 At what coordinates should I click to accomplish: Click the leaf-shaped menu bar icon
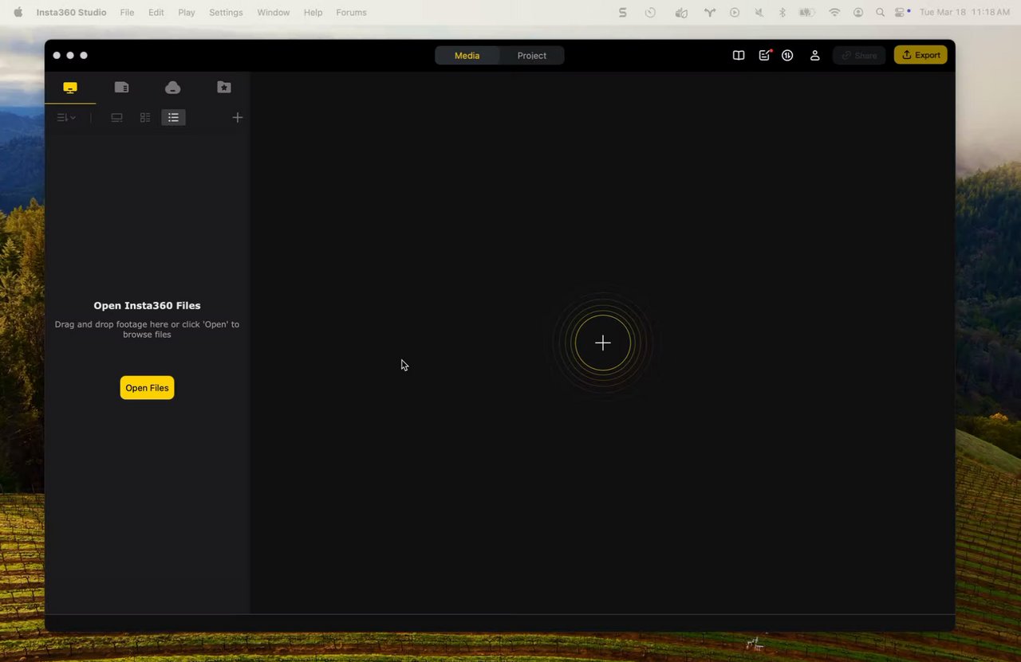point(680,13)
